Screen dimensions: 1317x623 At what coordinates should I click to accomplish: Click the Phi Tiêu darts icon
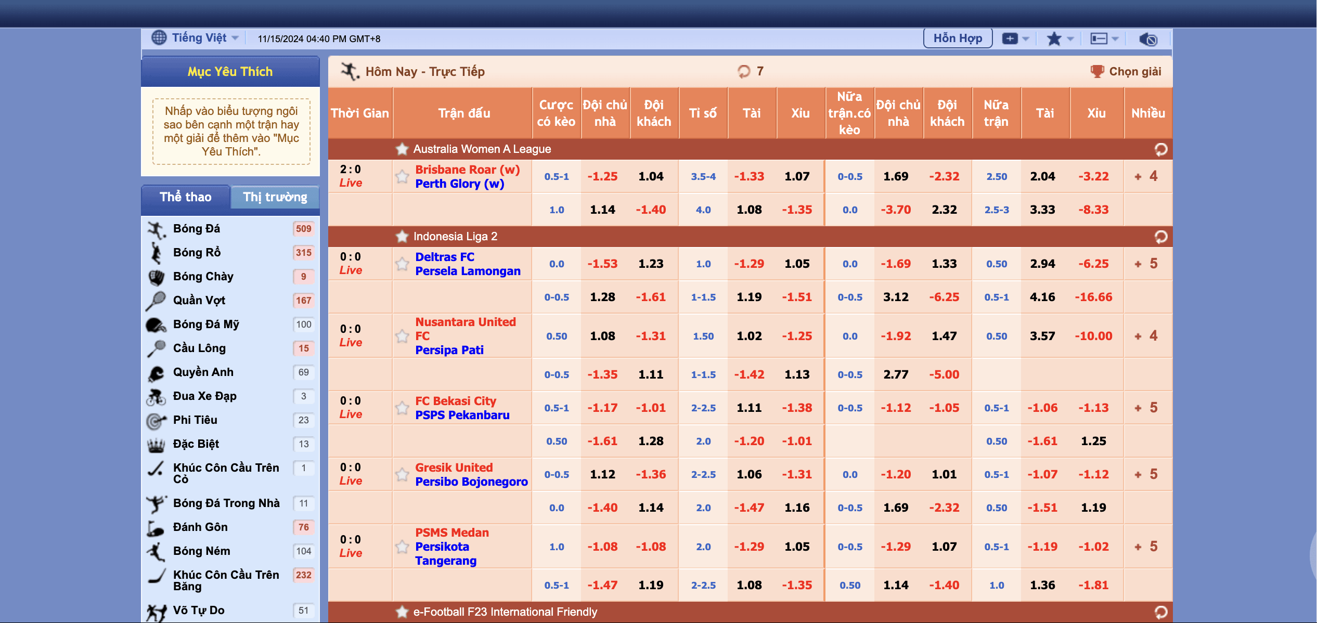click(x=156, y=421)
